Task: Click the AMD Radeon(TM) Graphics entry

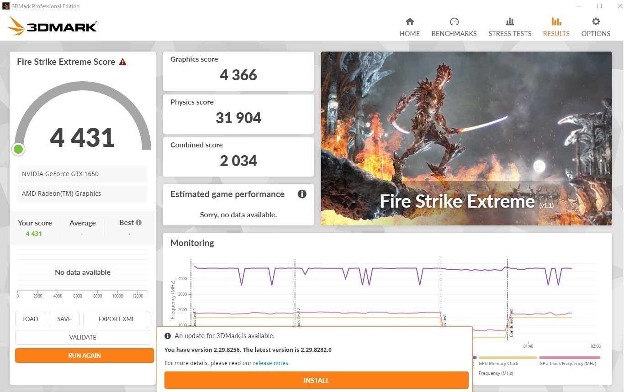Action: point(83,193)
